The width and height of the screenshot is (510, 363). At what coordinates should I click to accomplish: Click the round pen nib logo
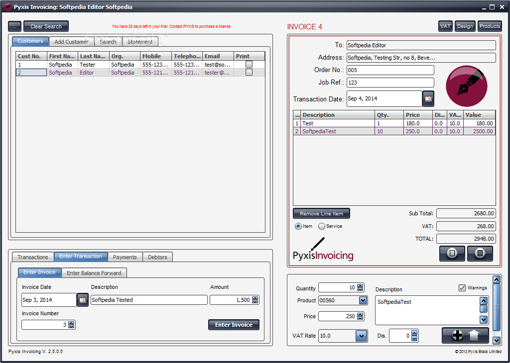point(466,87)
